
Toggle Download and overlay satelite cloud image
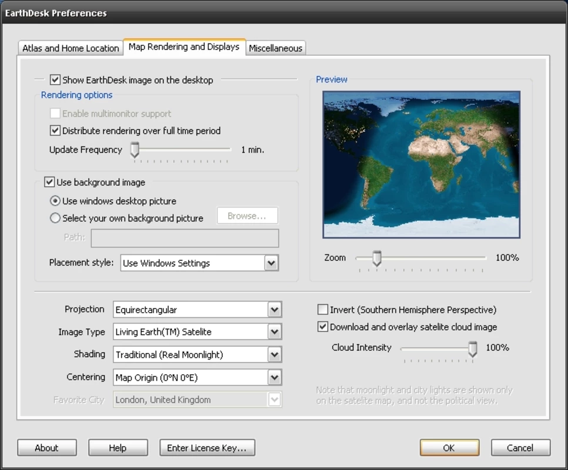pos(322,327)
